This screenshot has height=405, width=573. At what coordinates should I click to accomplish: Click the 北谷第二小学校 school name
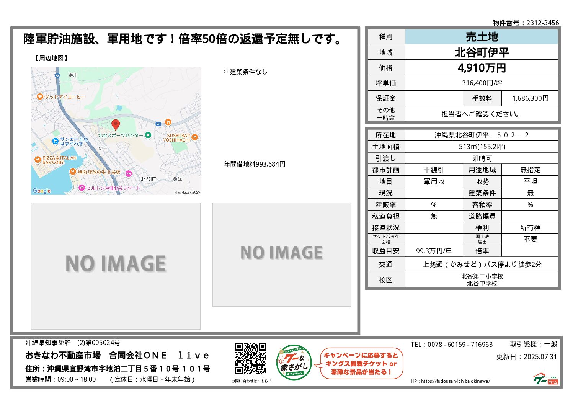(x=482, y=276)
